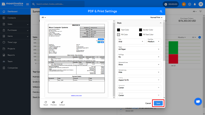Image resolution: width=205 pixels, height=115 pixels.
Task: Click the Dashboard home icon
Action: (4, 11)
